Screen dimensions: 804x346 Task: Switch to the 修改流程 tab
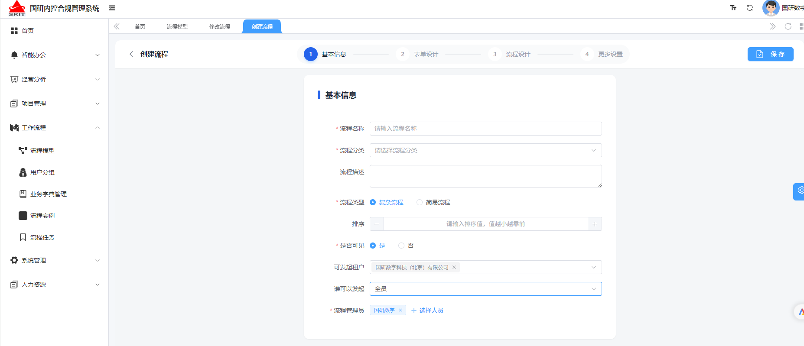pyautogui.click(x=220, y=27)
